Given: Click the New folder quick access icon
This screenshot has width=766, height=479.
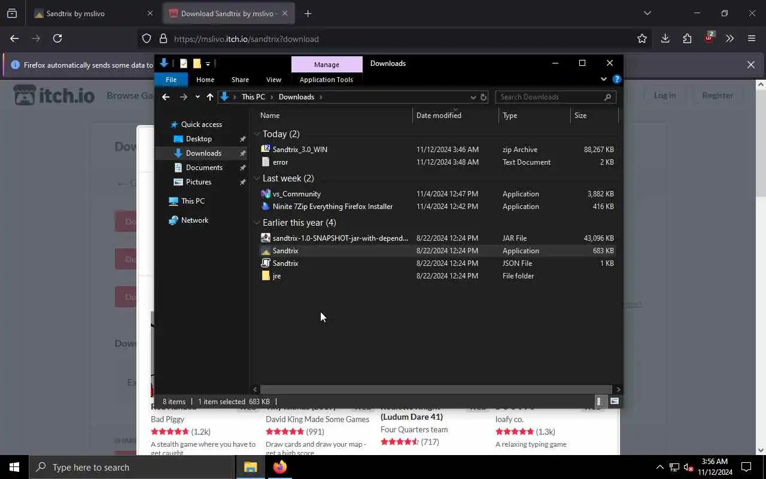Looking at the screenshot, I should tap(196, 63).
